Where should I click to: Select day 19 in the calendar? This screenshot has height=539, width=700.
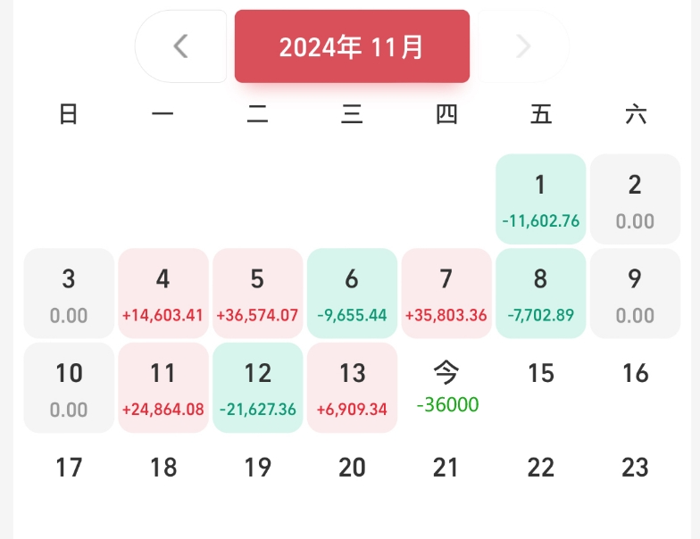point(257,468)
